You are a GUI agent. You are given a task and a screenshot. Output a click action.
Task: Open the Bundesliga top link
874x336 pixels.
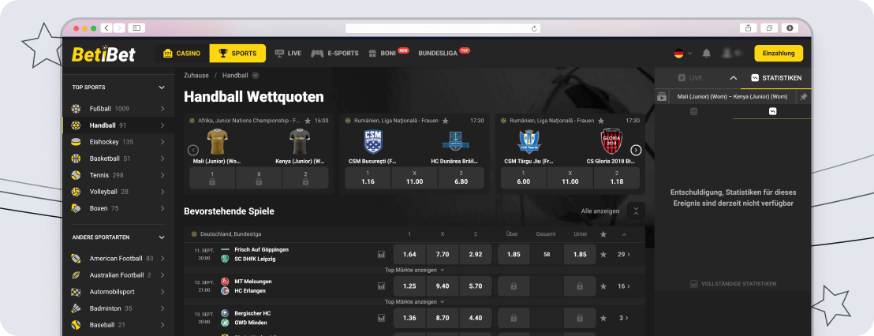443,54
